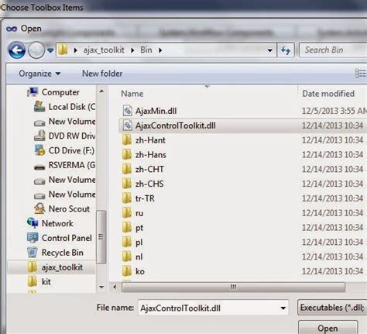The height and width of the screenshot is (334, 367).
Task: Click Recycle Bin icon in navigation pane
Action: coord(33,253)
